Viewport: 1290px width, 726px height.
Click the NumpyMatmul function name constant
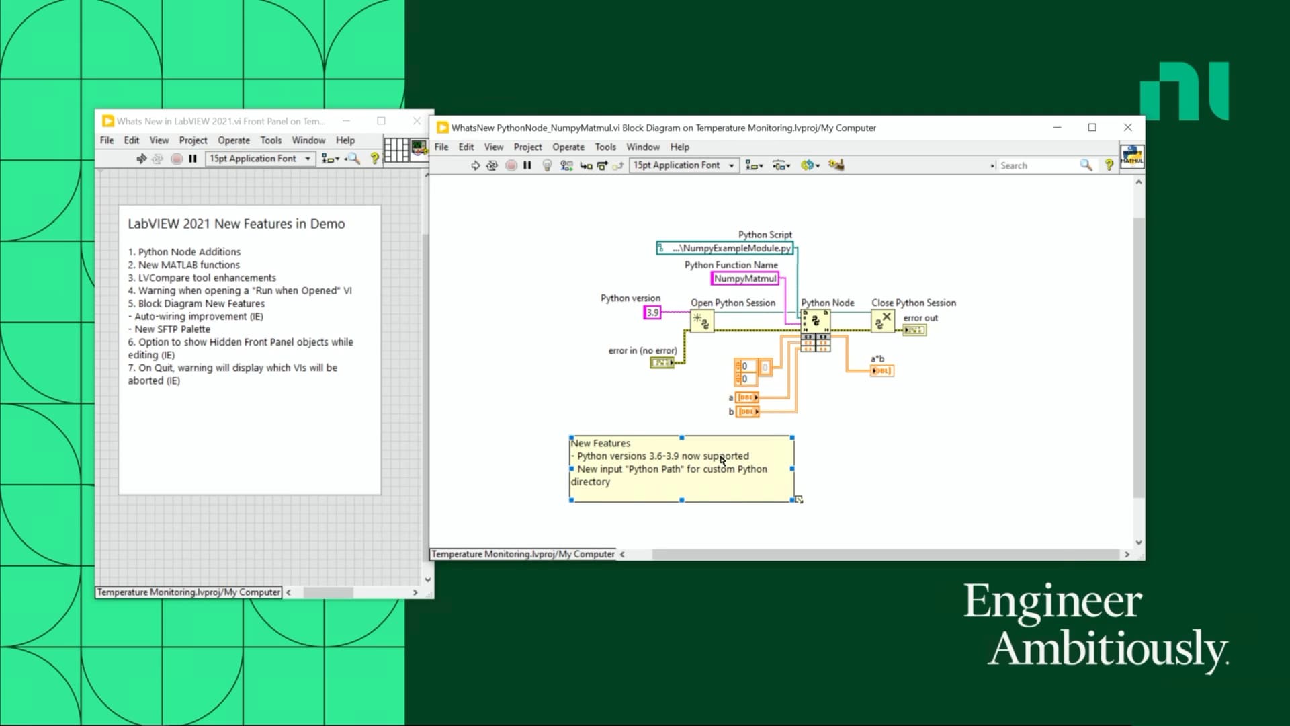pos(745,278)
